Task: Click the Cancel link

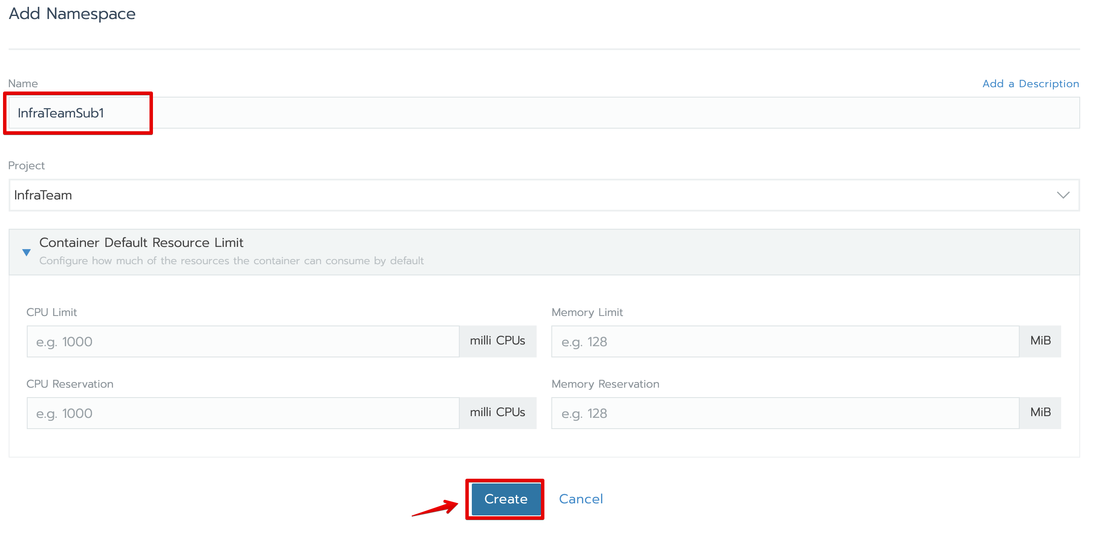Action: pyautogui.click(x=581, y=499)
